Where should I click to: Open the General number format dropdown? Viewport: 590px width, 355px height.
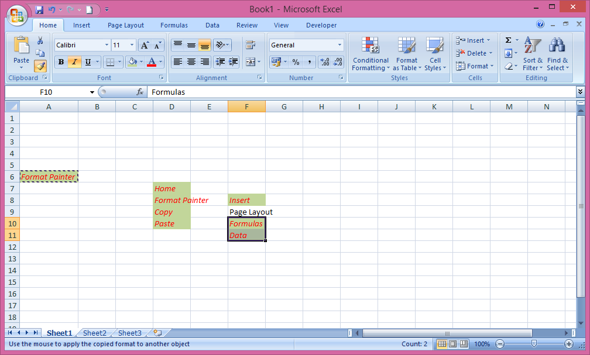coord(339,45)
